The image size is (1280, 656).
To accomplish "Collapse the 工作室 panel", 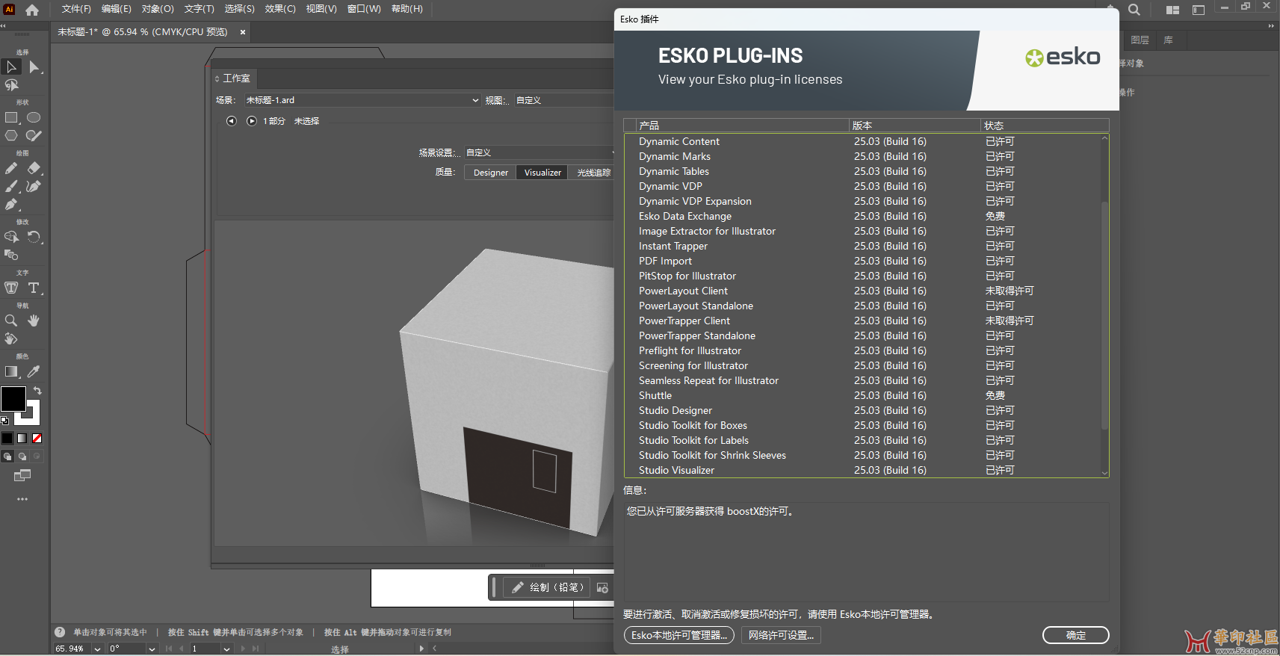I will coord(217,78).
